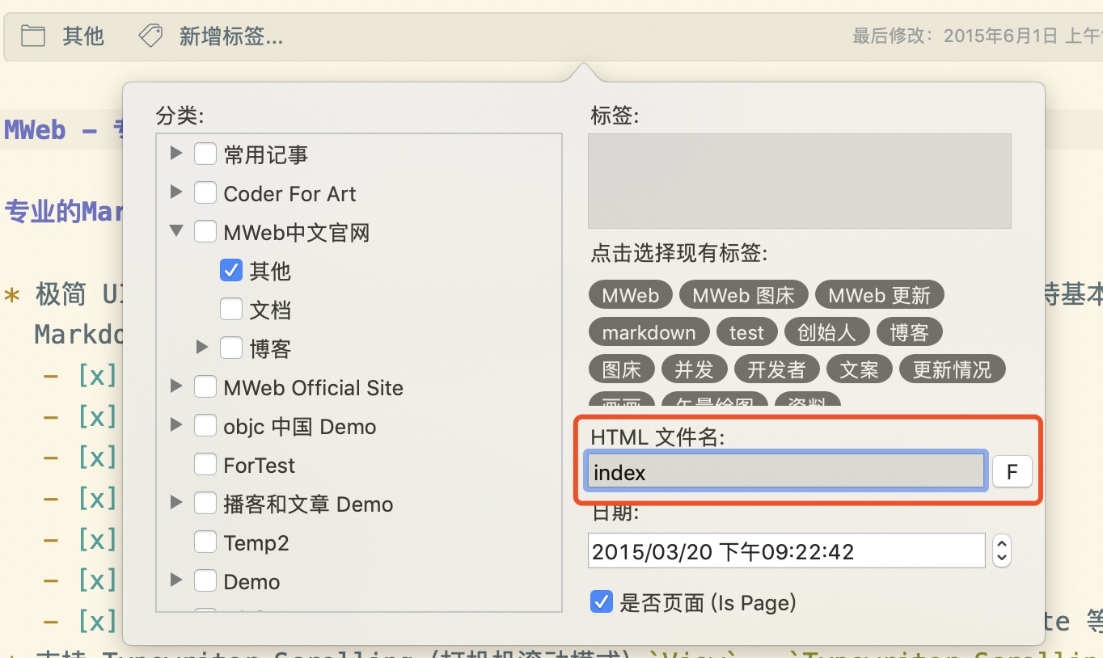Collapse the MWeb中文官网 category tree
Viewport: 1103px width, 658px height.
pyautogui.click(x=176, y=232)
